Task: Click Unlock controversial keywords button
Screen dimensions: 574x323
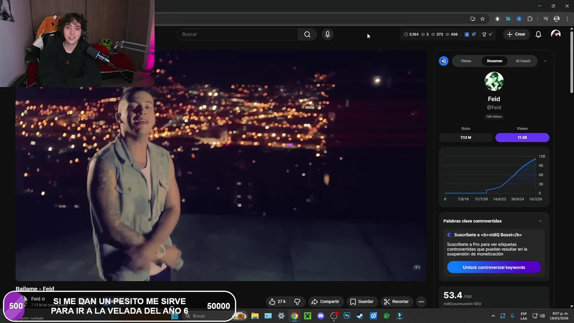Action: (494, 267)
